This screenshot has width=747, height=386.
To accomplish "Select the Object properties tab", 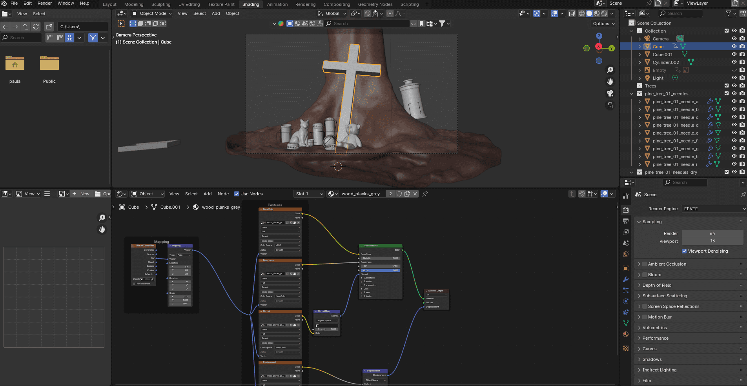I will [x=626, y=268].
